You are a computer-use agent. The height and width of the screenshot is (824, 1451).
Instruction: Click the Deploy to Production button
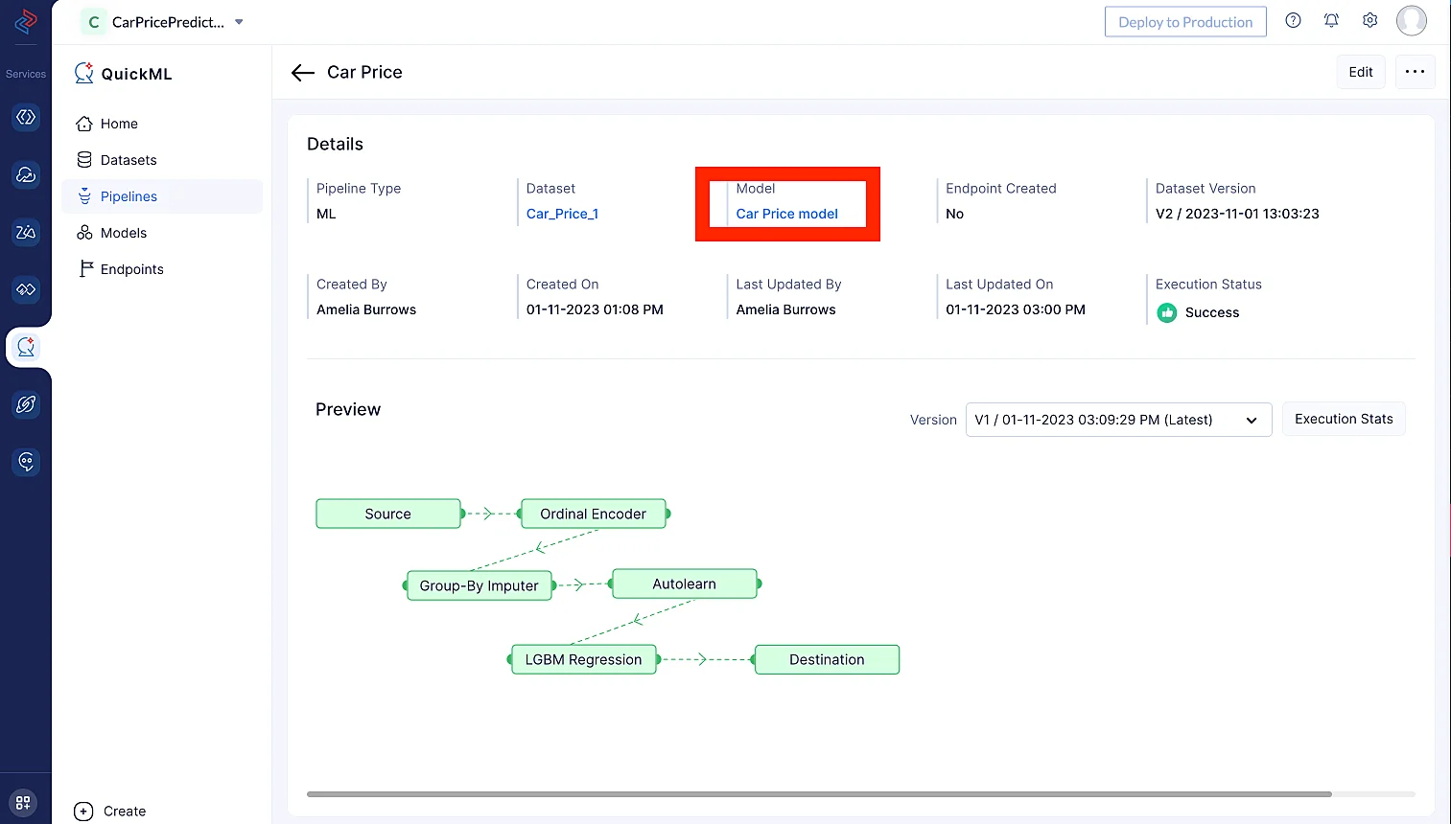pos(1185,22)
